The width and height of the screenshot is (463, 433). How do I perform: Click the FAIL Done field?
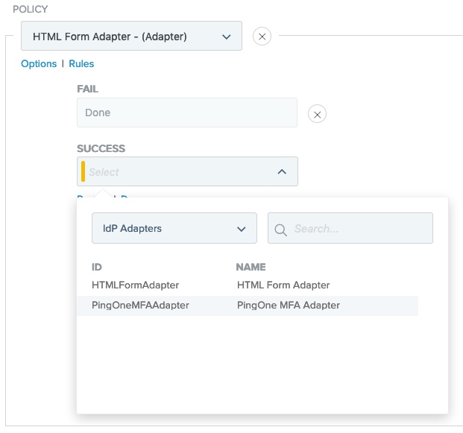pyautogui.click(x=186, y=113)
